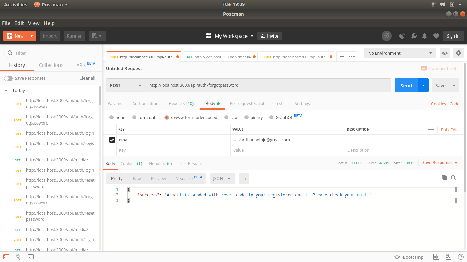Switch to the Collections tab
Viewport: 467px width, 262px height.
click(51, 65)
